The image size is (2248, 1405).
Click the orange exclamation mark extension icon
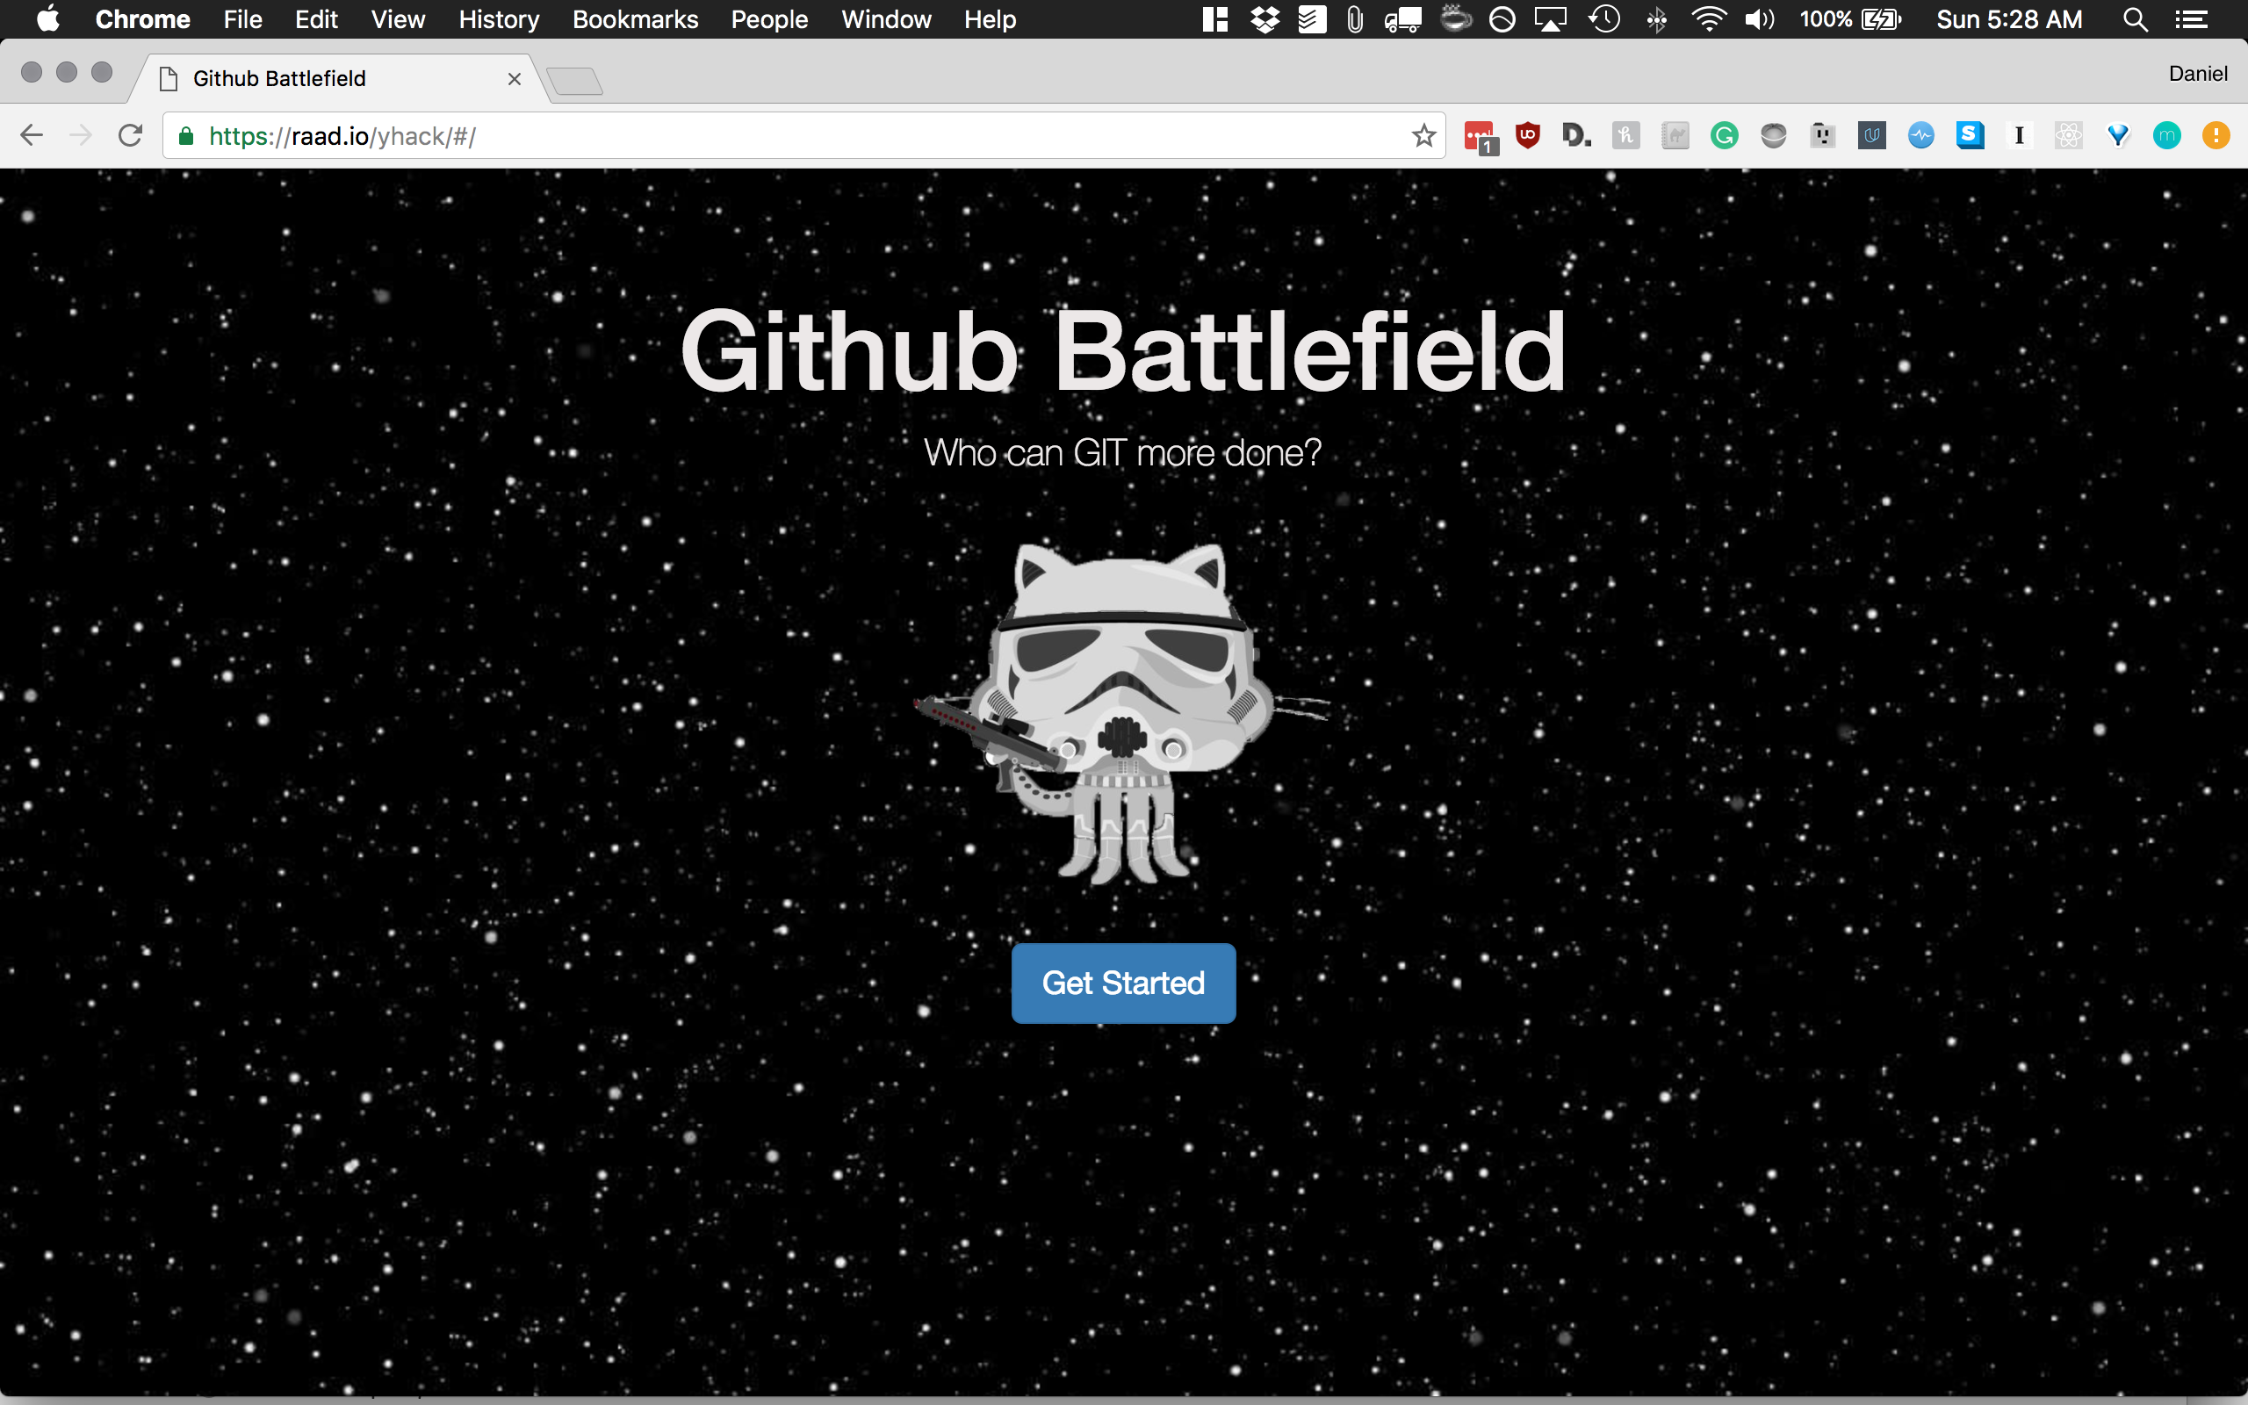(x=2216, y=135)
